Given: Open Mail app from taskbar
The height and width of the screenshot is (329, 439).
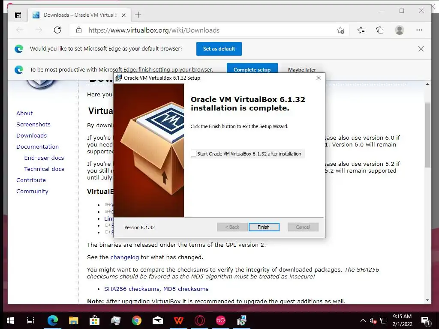Looking at the screenshot, I should point(158,320).
